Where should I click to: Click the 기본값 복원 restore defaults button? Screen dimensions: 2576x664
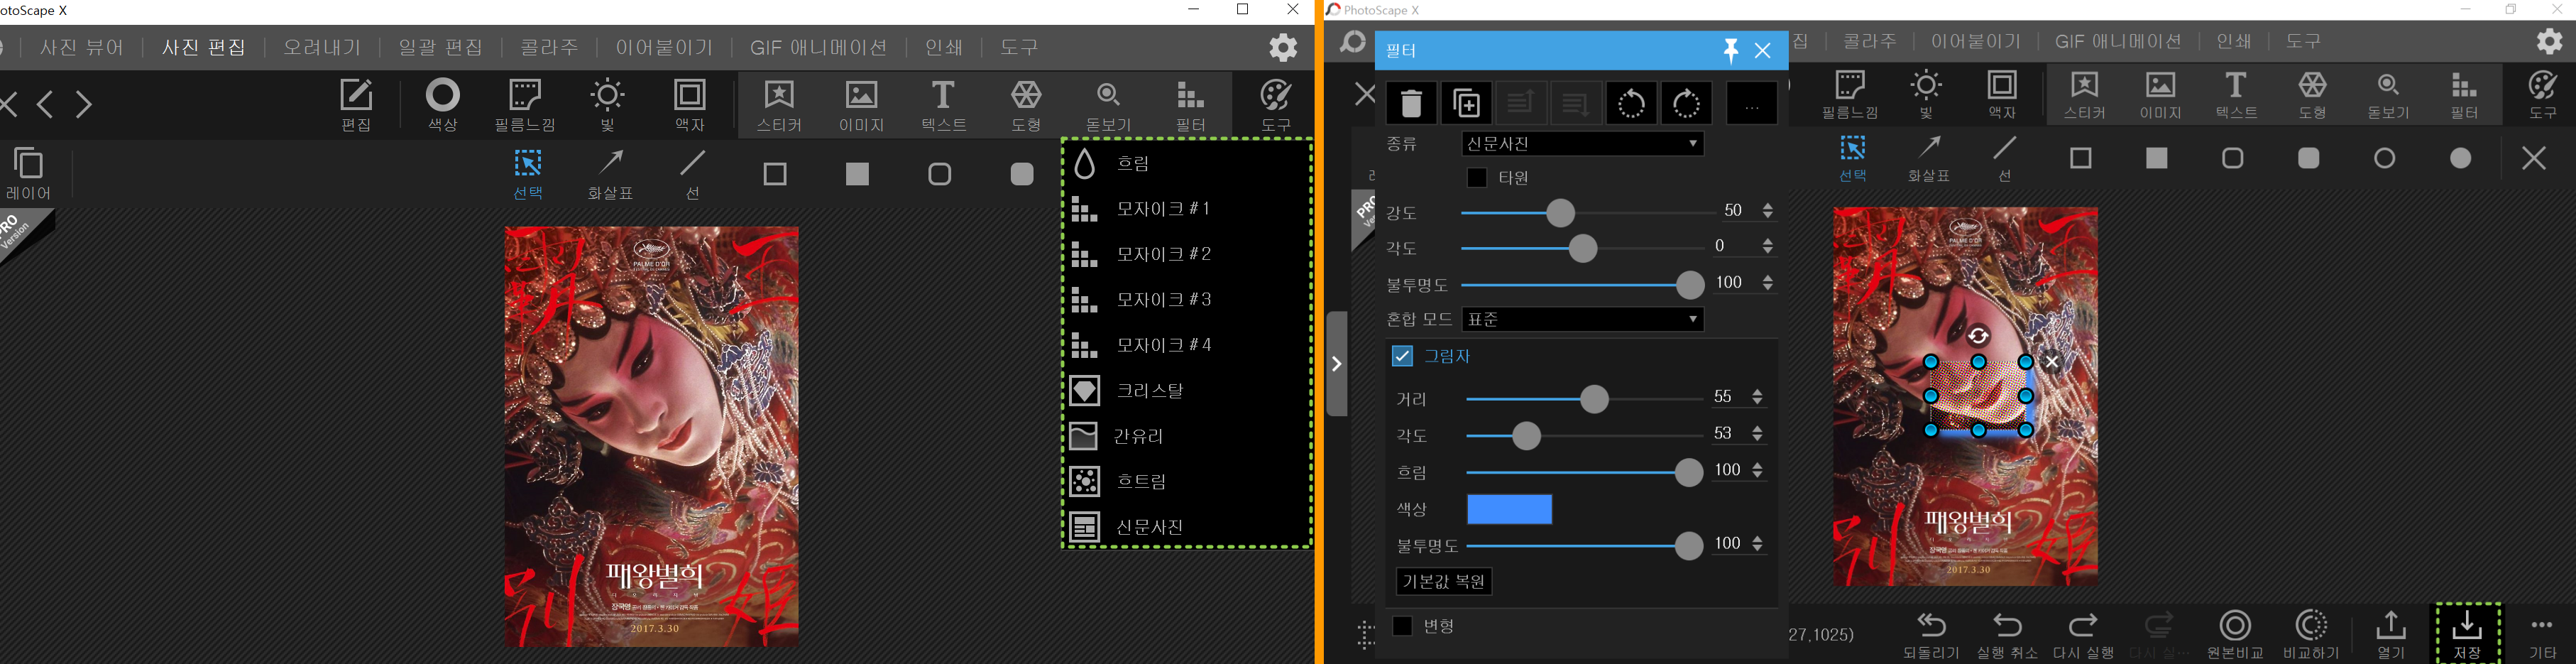(x=1444, y=582)
